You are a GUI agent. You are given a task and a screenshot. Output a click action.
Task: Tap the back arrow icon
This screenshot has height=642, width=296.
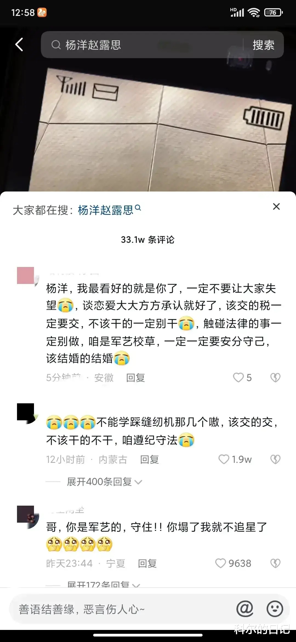click(19, 45)
